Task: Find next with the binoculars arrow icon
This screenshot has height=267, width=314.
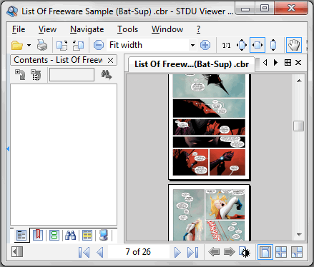Action: tap(107, 75)
